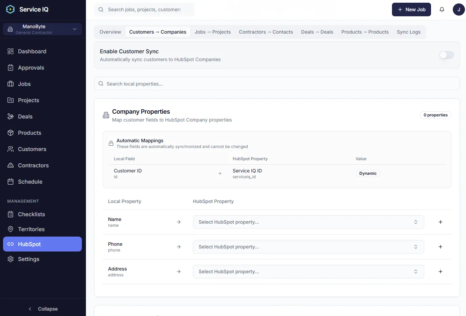Open the Schedule sidebar item

pyautogui.click(x=42, y=182)
